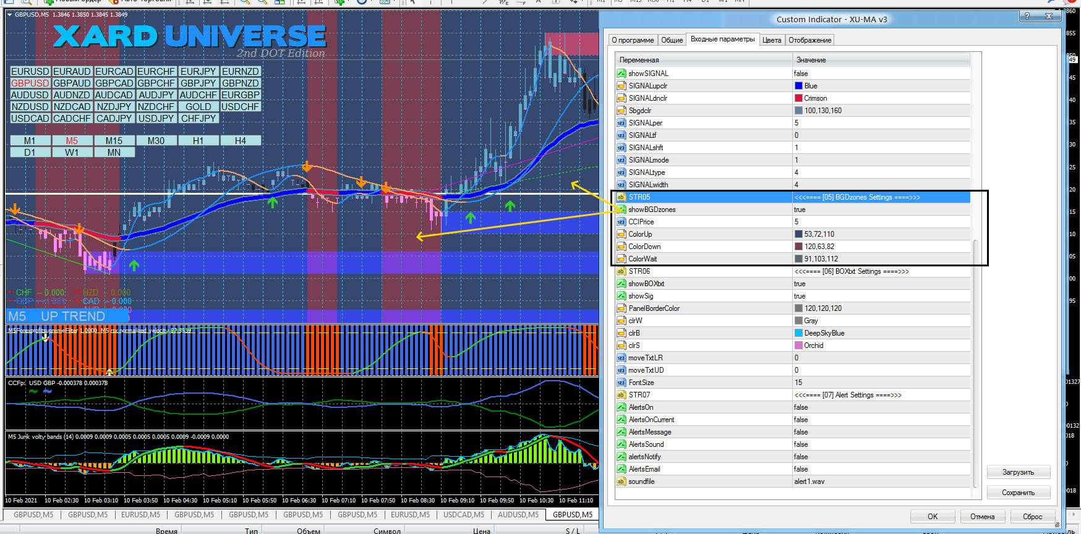
Task: Toggle showBOXtxt value from true
Action: (x=800, y=284)
